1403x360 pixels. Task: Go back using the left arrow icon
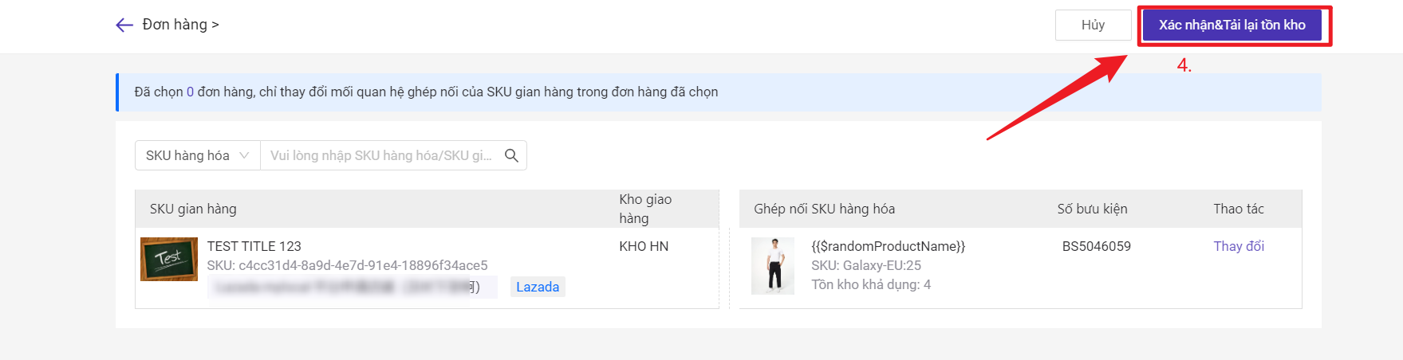pyautogui.click(x=124, y=25)
